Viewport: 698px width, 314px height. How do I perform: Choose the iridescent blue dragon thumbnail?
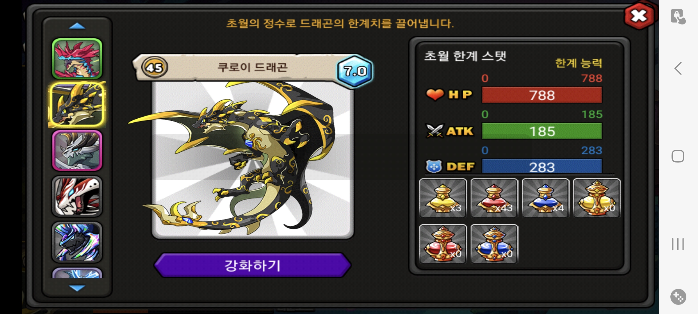pos(77,242)
